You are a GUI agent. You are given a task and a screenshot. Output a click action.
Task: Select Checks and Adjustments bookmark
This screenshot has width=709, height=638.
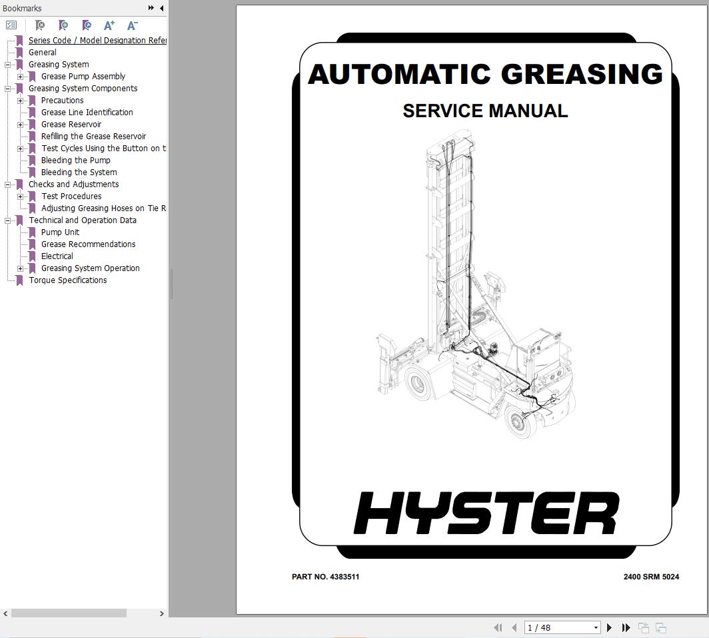pos(74,184)
